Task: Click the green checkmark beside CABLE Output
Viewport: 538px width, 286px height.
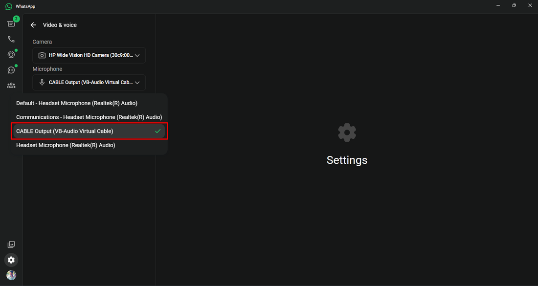Action: (158, 131)
